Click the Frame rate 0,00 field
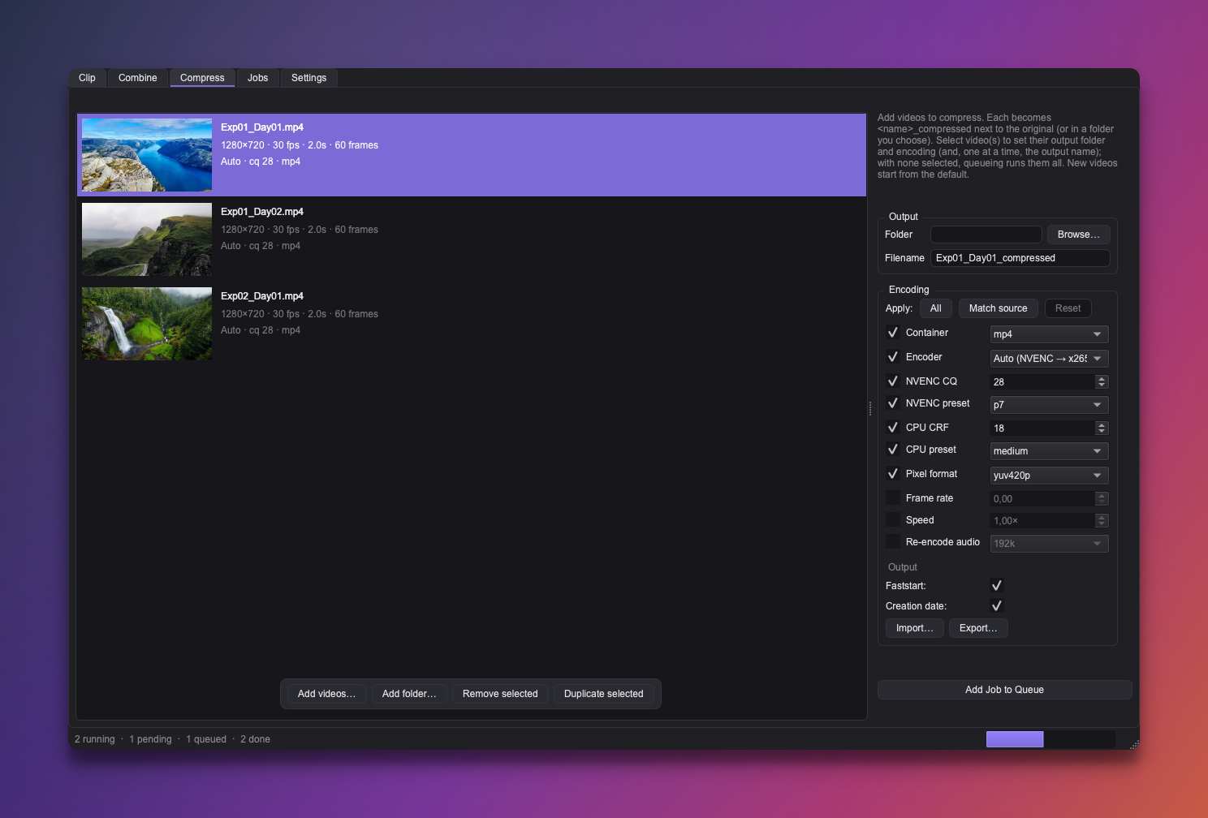This screenshot has height=818, width=1208. [1042, 499]
